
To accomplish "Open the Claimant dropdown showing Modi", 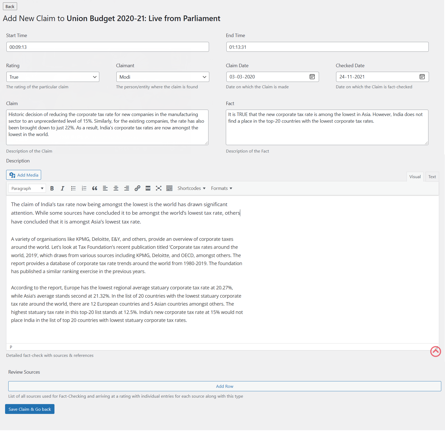I will click(x=163, y=77).
